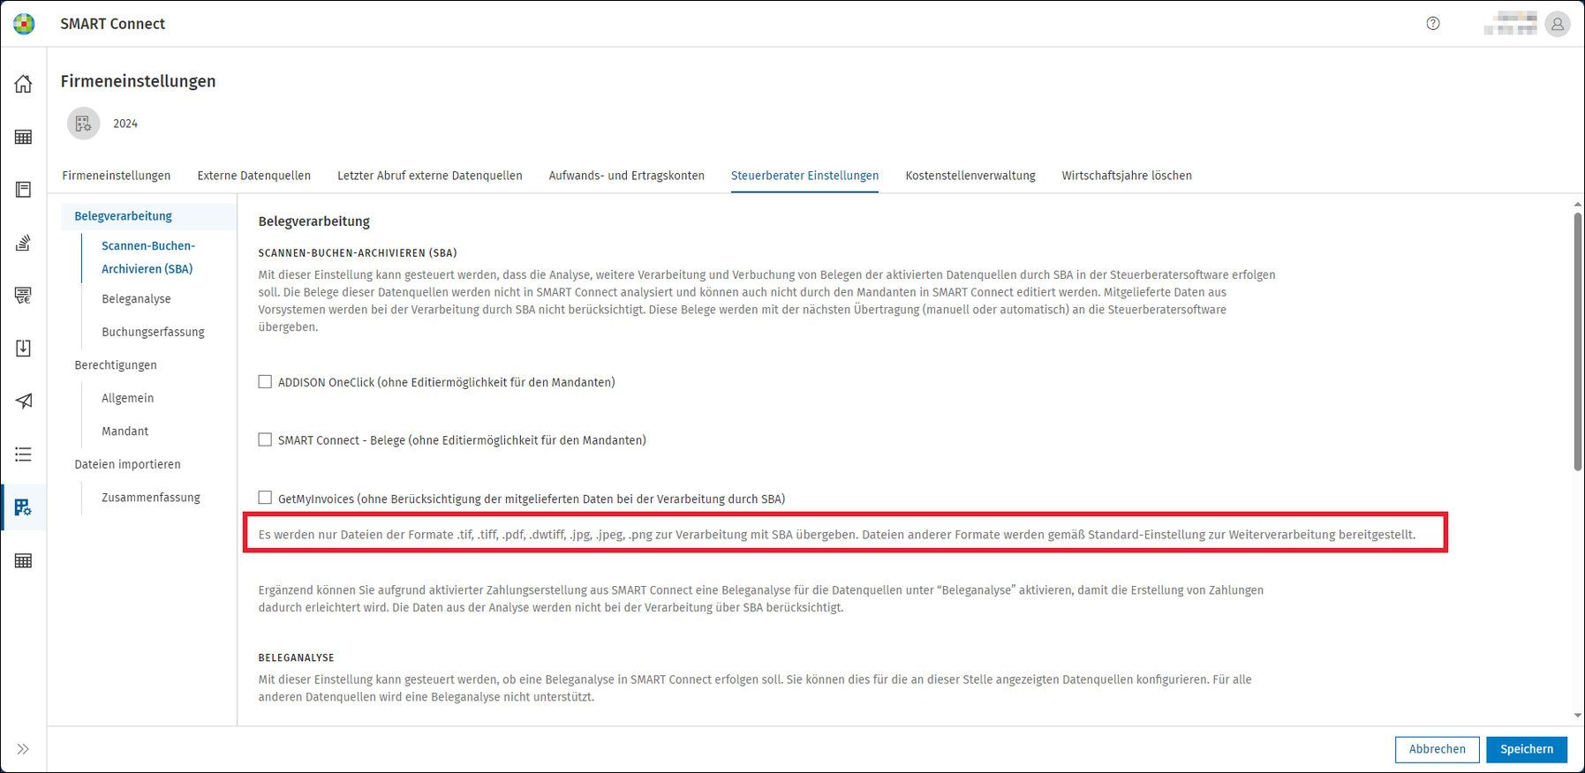This screenshot has height=773, width=1585.
Task: Select Belegverarbeitung in the left navigation
Action: (x=124, y=216)
